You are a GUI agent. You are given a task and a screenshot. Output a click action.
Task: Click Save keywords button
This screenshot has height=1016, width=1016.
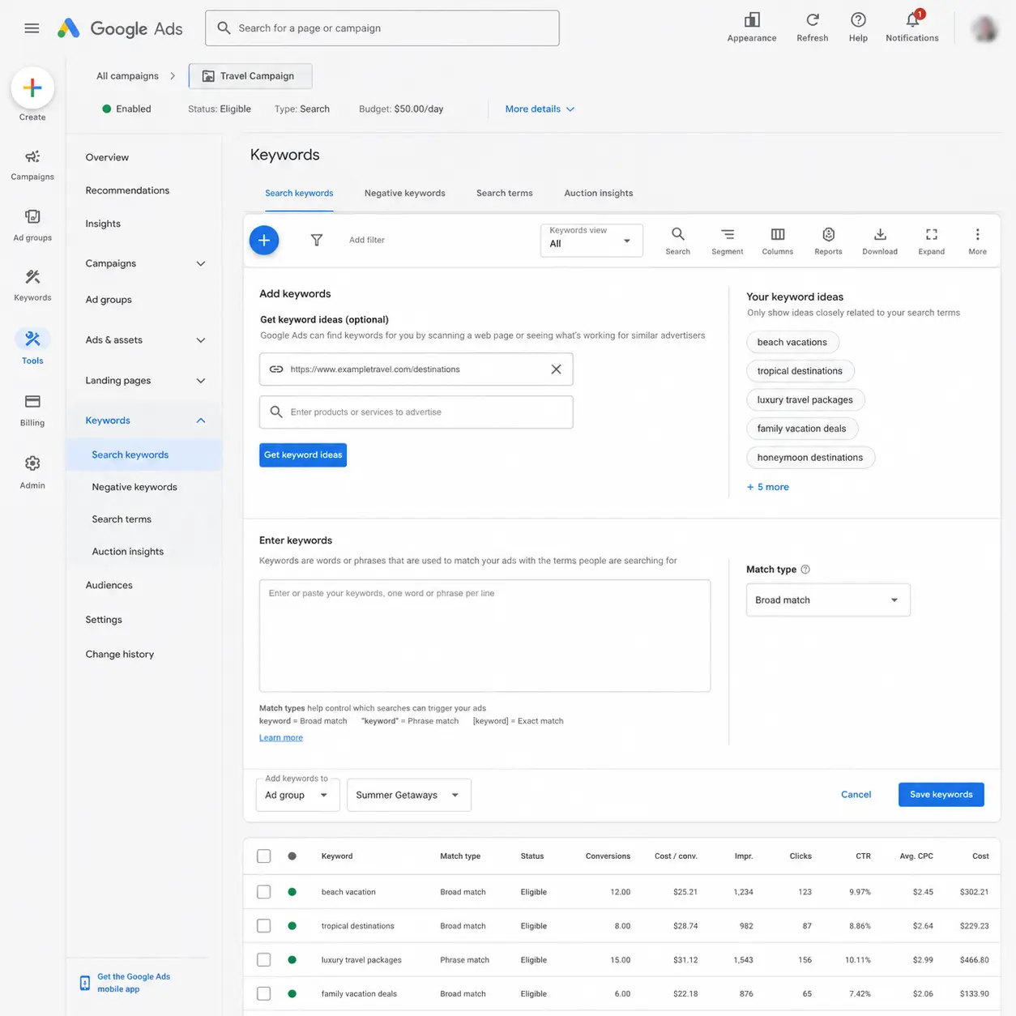click(x=941, y=795)
